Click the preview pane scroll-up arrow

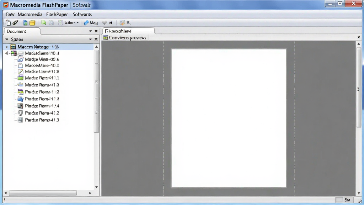click(x=359, y=44)
